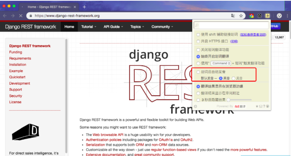Expand the Community dropdown menu

coord(162,27)
